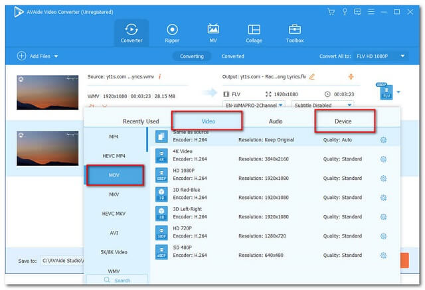Select 5K/8K Video in the format list

(x=114, y=252)
